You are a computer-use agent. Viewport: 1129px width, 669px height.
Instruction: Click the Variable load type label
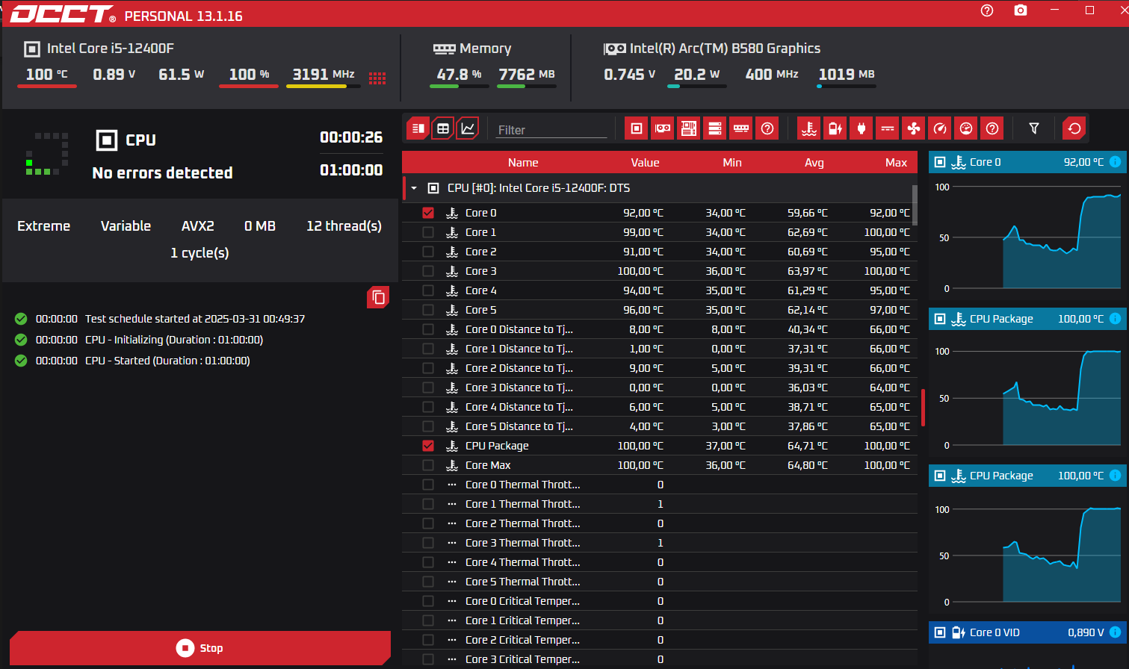126,226
